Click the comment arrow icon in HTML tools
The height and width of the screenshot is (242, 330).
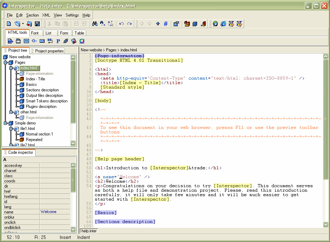point(34,41)
